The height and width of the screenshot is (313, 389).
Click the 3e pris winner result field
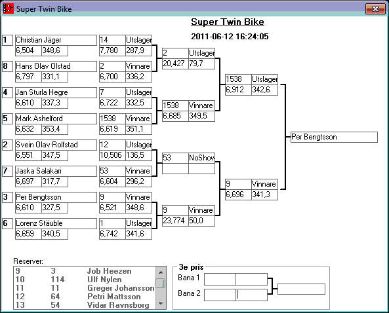pyautogui.click(x=301, y=289)
